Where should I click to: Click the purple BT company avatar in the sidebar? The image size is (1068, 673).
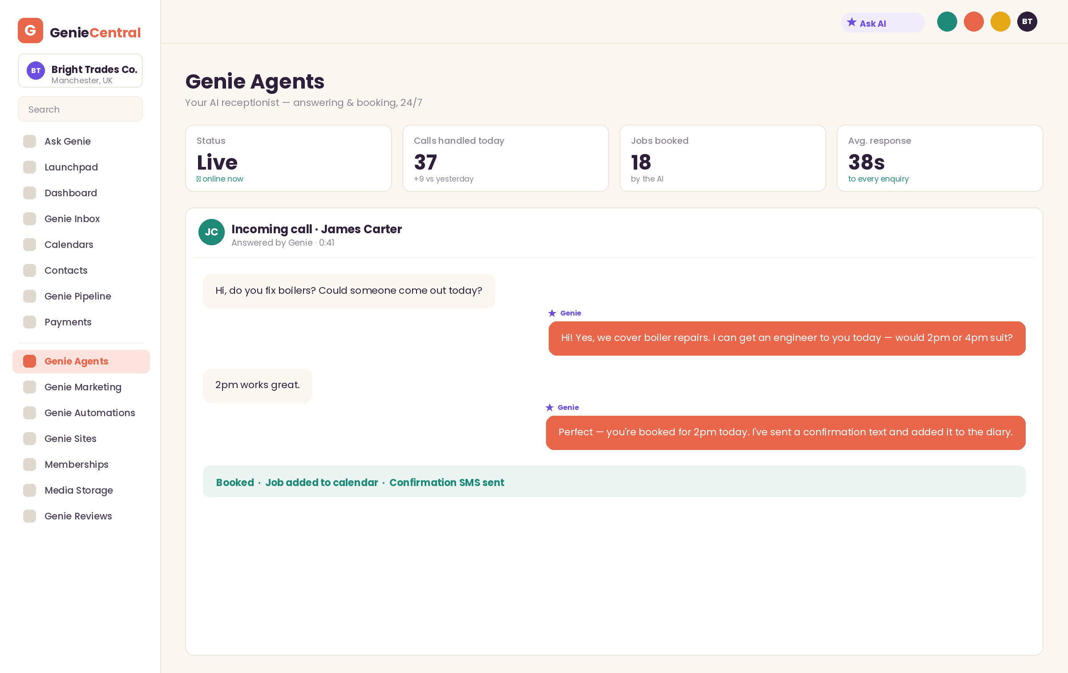(36, 70)
